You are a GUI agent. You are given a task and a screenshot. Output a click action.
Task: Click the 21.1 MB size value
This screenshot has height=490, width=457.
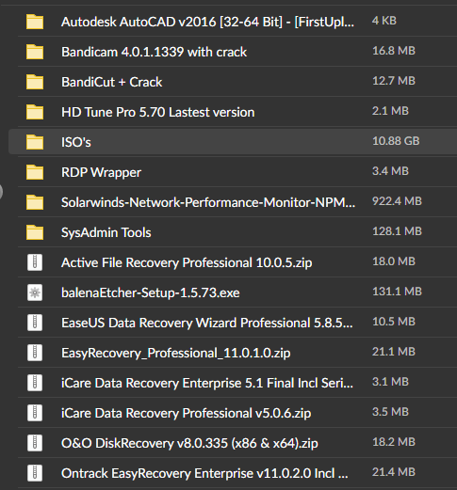[x=394, y=352]
